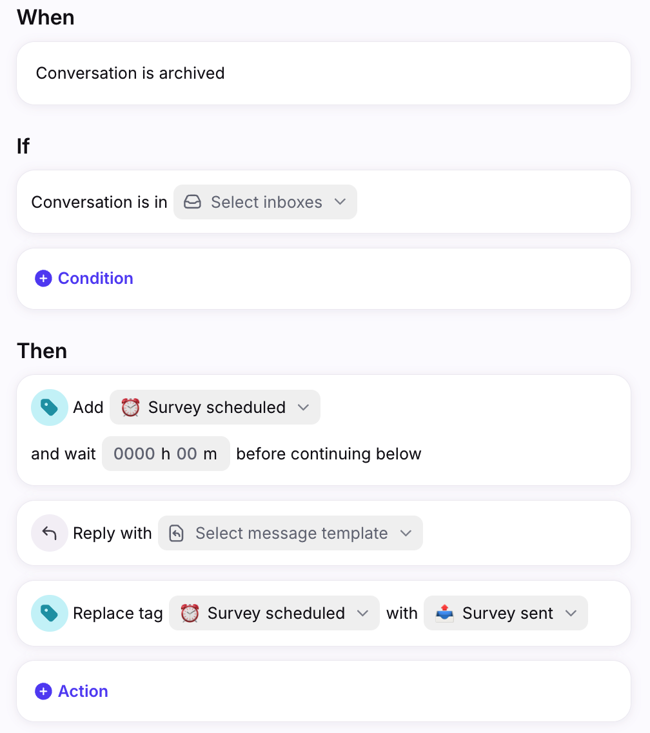This screenshot has width=650, height=733.
Task: Click the minutes field in wait duration
Action: coord(187,454)
